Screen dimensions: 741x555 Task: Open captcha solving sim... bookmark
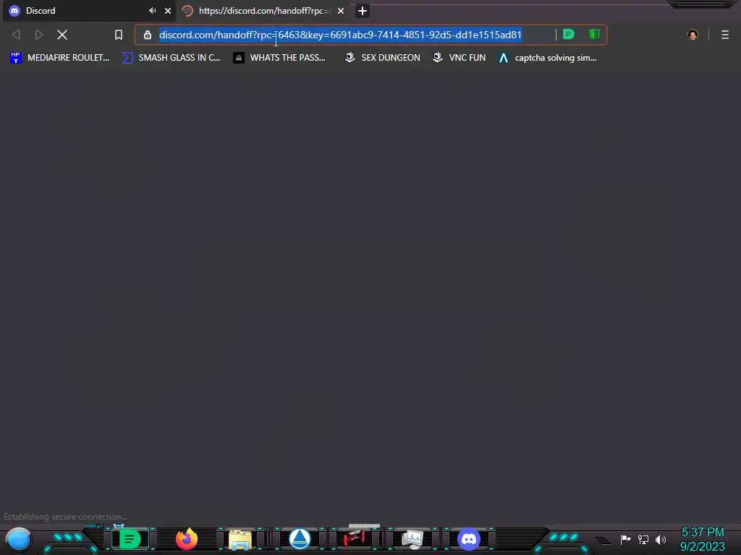548,58
